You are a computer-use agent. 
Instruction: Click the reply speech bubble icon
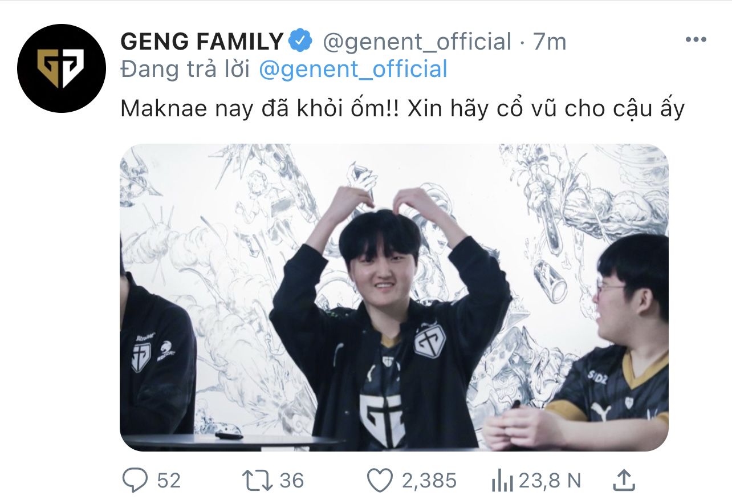click(135, 481)
